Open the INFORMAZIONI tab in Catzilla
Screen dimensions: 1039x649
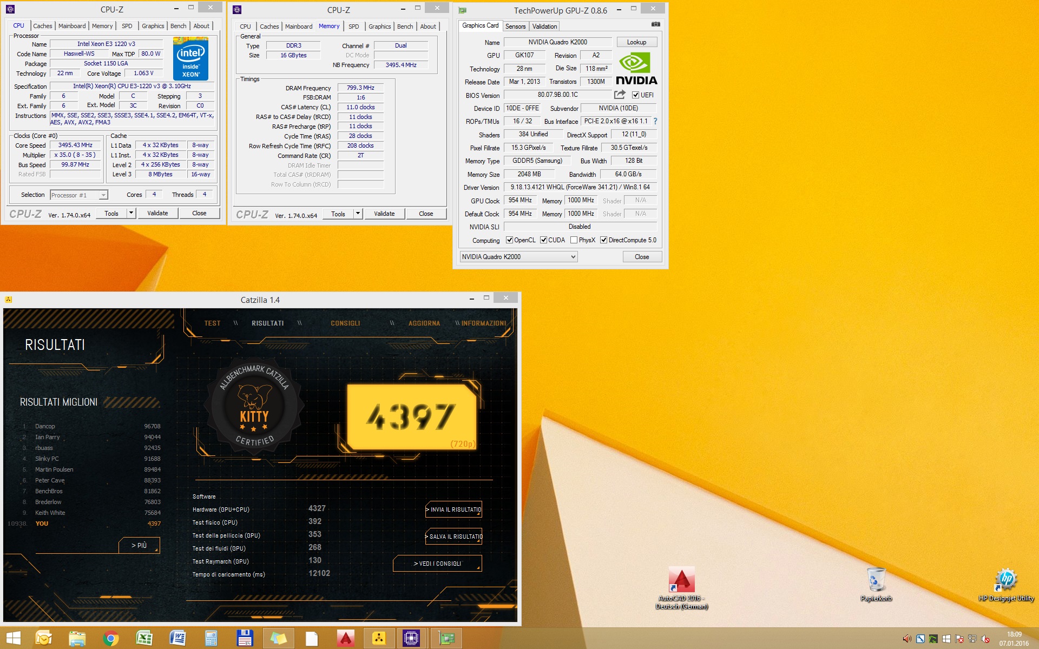(483, 323)
